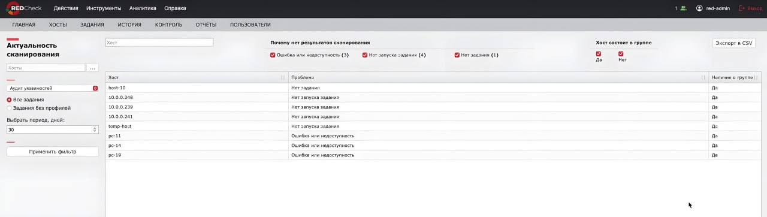767x217 pixels.
Task: Toggle Нет запуска задания checkbox
Action: pos(364,55)
